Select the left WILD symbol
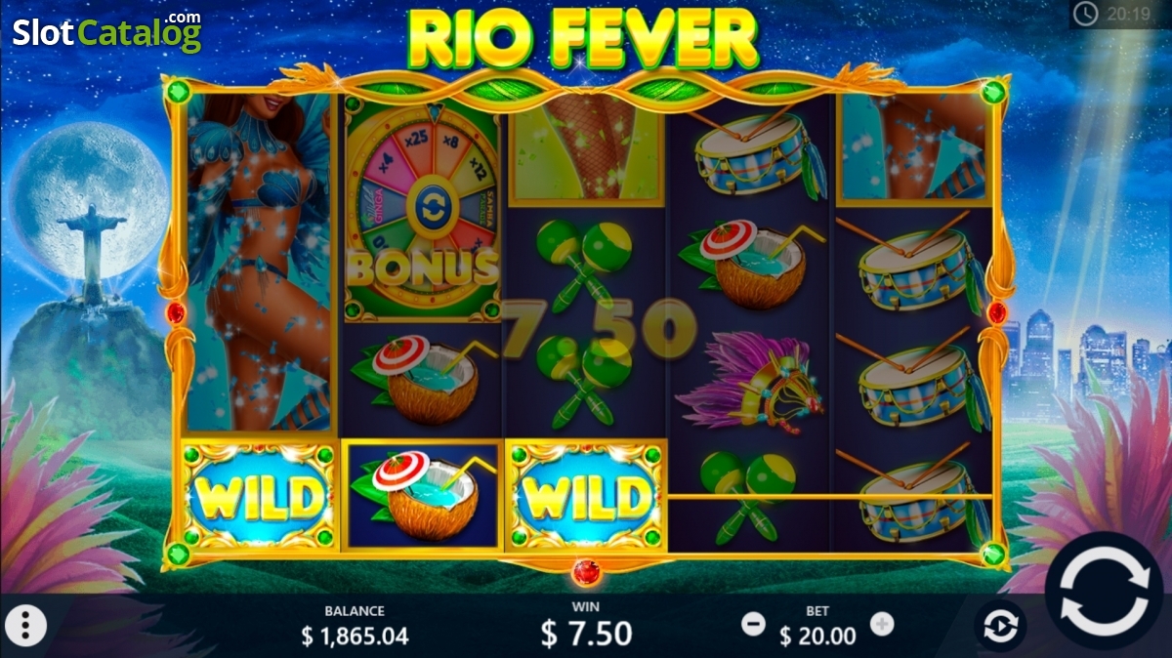This screenshot has width=1172, height=658. (x=259, y=495)
